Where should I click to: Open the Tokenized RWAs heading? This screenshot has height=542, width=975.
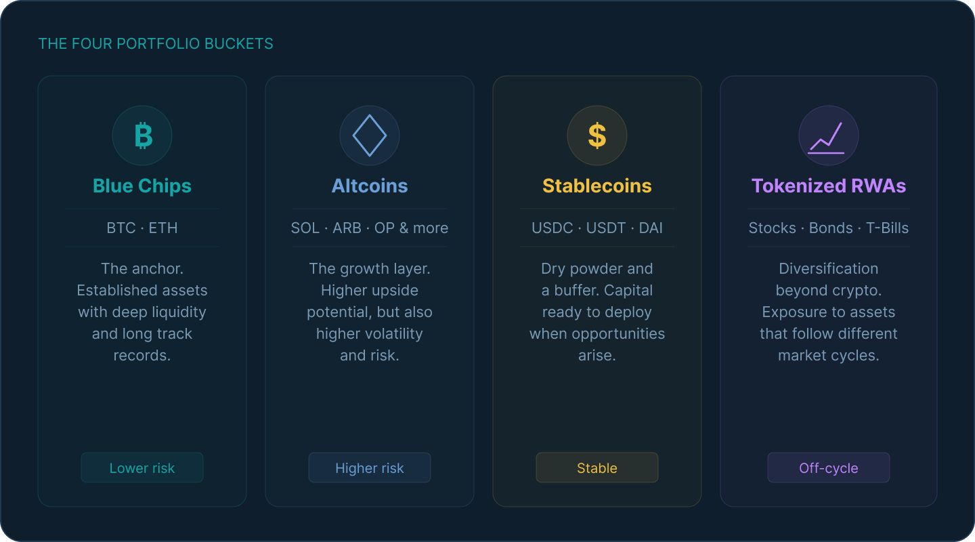829,186
